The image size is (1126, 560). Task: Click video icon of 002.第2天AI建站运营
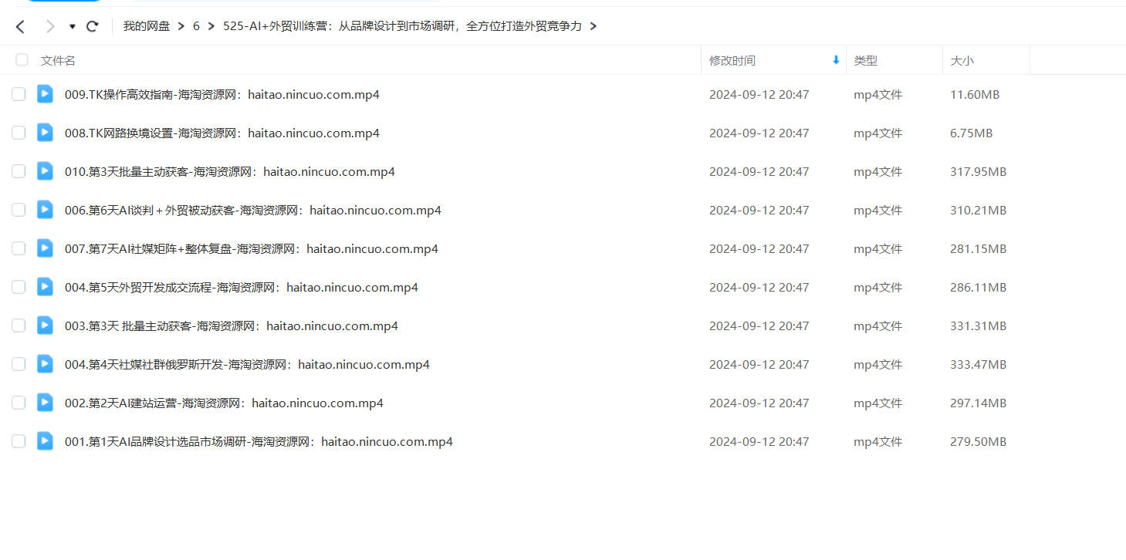coord(46,402)
